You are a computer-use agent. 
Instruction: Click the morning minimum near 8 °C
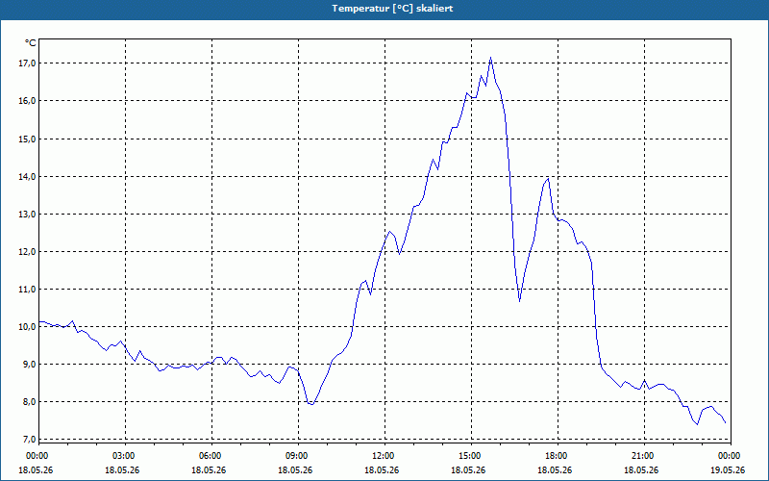point(311,404)
